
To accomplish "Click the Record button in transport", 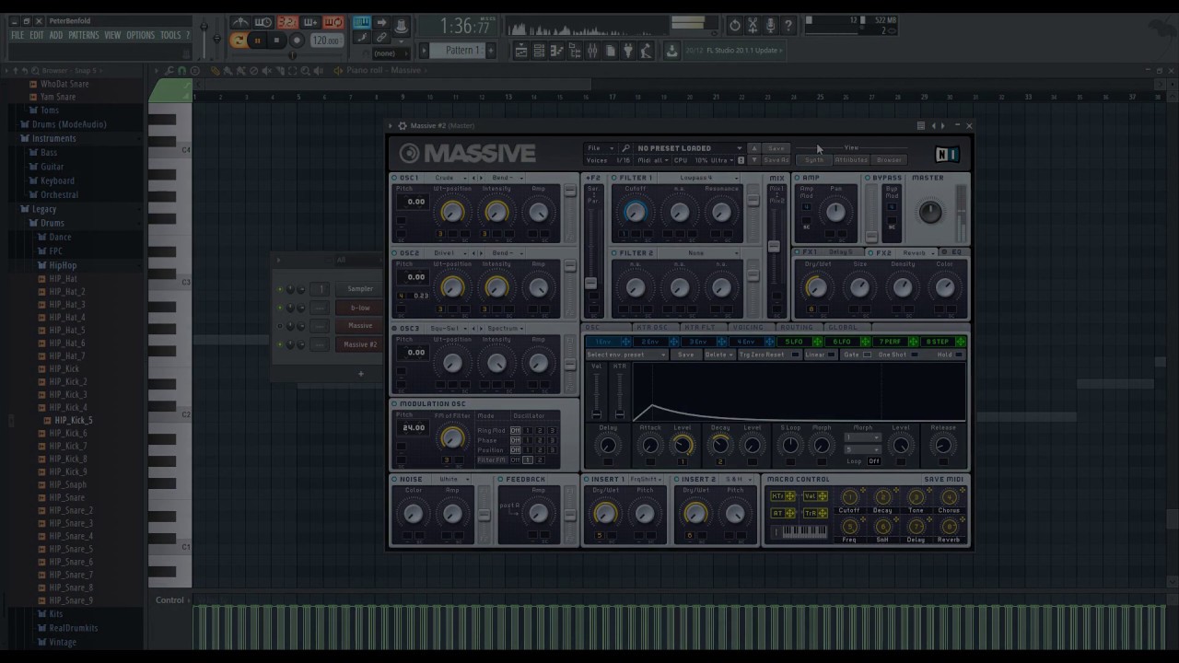I will [x=297, y=41].
